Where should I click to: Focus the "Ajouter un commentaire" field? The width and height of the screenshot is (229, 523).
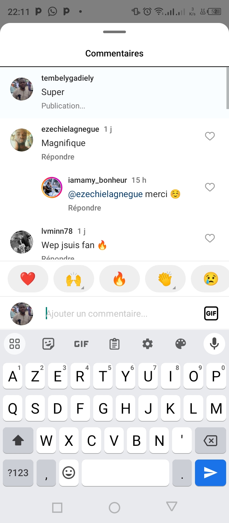tap(121, 314)
